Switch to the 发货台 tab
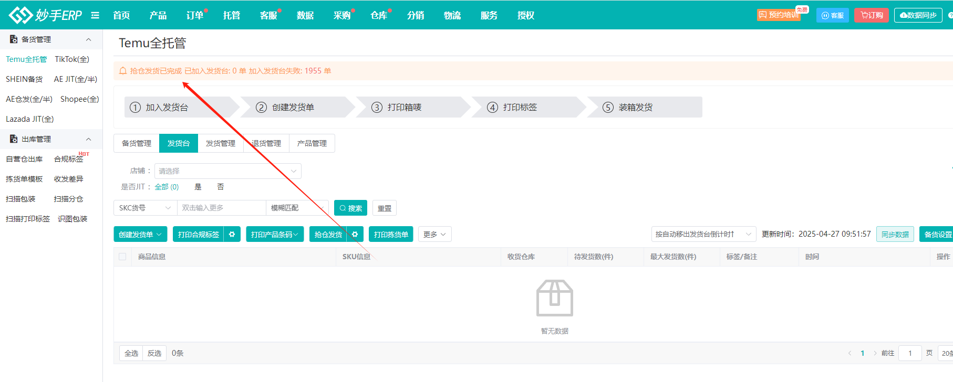953x382 pixels. pyautogui.click(x=179, y=143)
